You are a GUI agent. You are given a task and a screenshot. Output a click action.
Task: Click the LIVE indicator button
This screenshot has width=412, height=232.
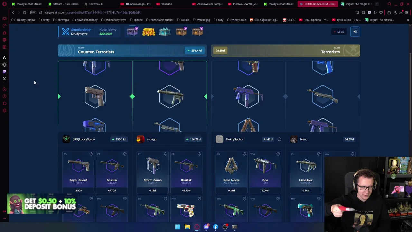tap(339, 32)
